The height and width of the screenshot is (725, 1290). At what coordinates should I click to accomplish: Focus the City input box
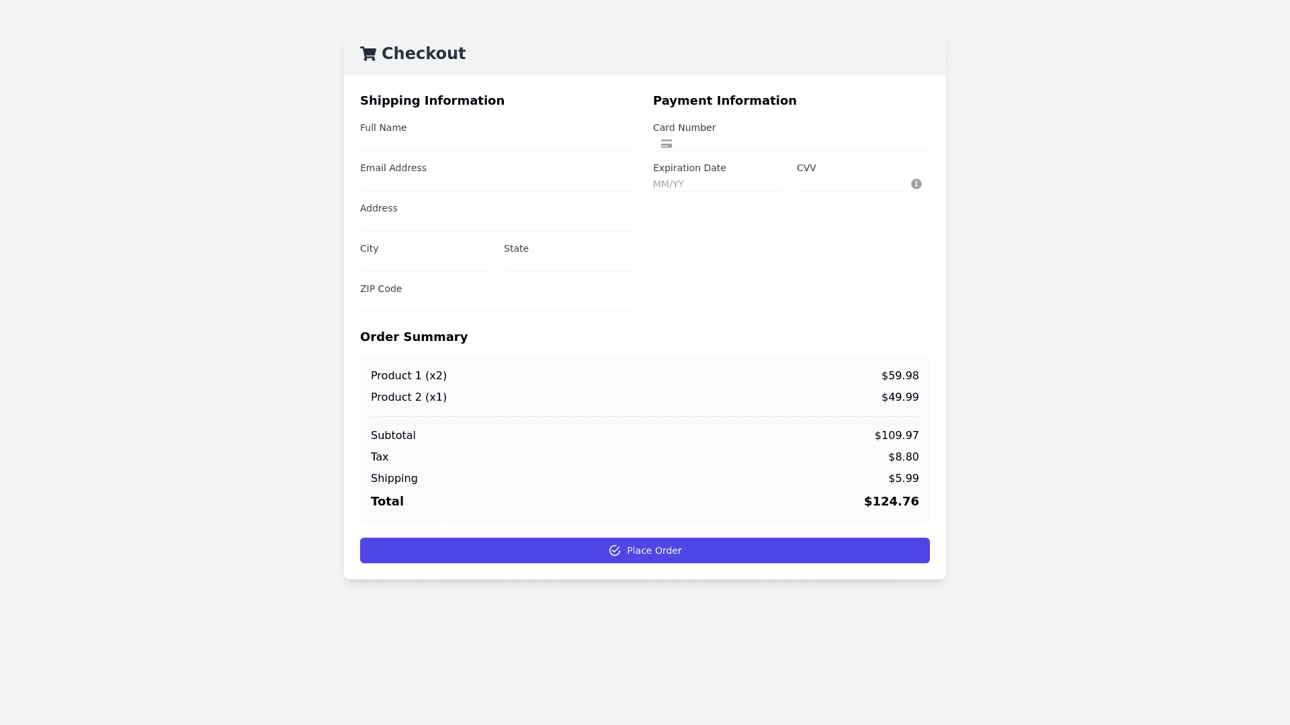point(426,264)
